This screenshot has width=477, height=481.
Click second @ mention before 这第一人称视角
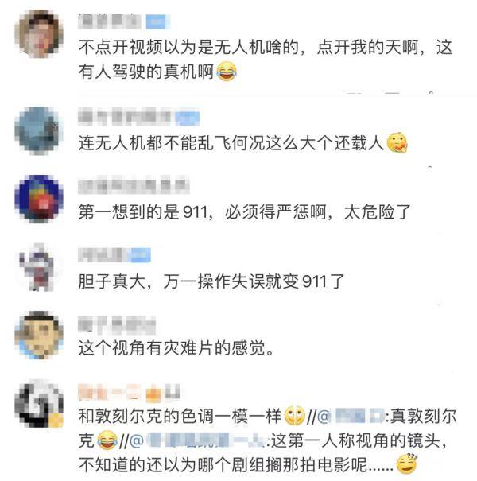(x=198, y=441)
